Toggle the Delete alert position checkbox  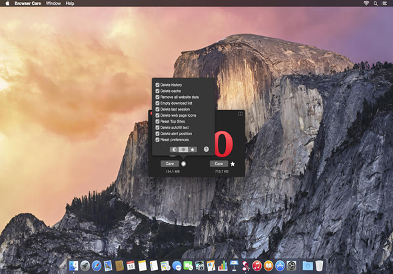coord(157,133)
